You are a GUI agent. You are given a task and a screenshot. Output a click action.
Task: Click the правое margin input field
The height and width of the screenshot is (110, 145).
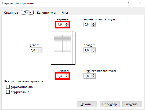(x=88, y=50)
